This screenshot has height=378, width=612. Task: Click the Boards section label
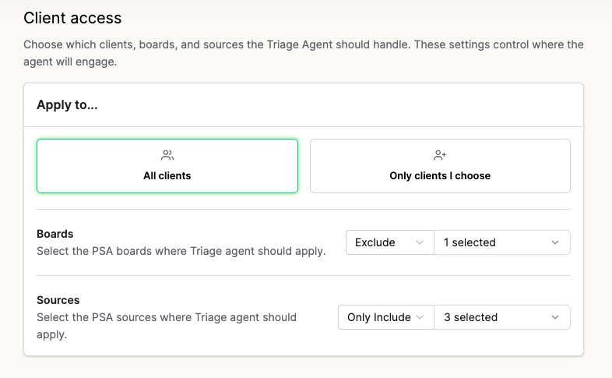click(x=55, y=234)
